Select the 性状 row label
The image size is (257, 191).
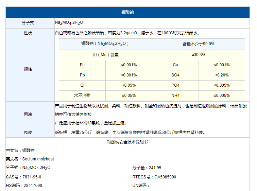(x=30, y=33)
